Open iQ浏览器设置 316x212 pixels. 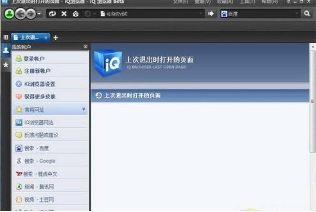click(51, 84)
